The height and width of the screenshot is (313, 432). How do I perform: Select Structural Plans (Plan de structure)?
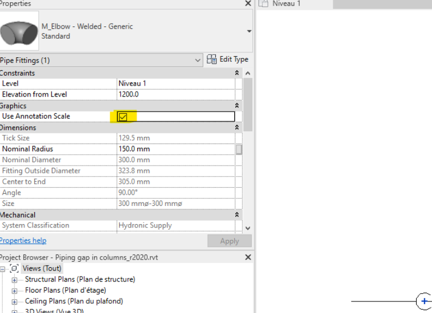[x=80, y=279]
